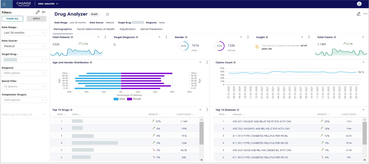The height and width of the screenshot is (164, 369).
Task: Click the CLEAR ALL button
Action: pos(12,19)
